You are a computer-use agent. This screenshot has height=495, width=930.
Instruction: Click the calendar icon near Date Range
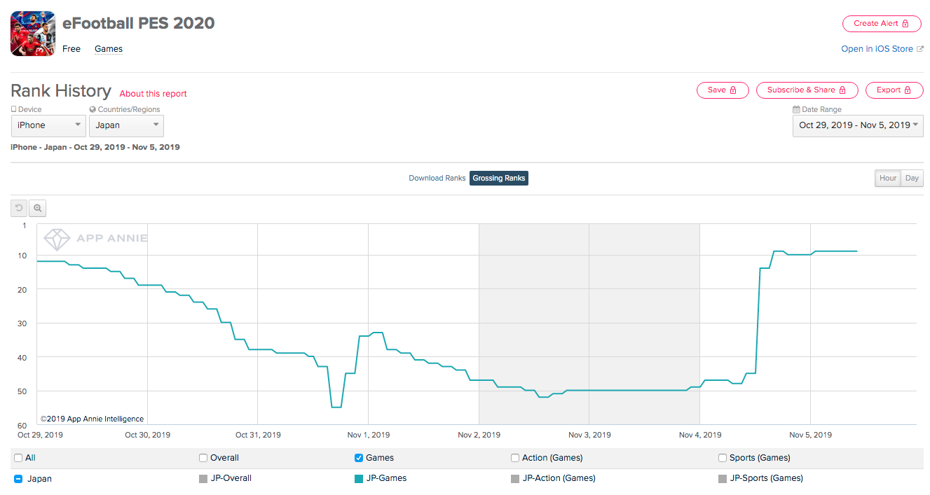coord(796,109)
